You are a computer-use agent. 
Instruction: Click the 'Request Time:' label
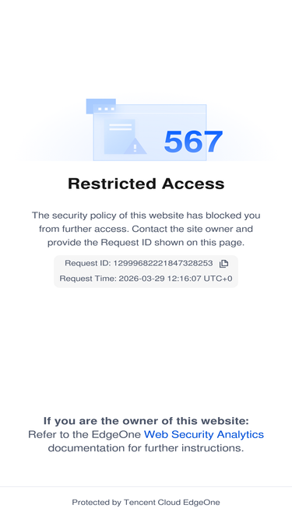point(88,279)
